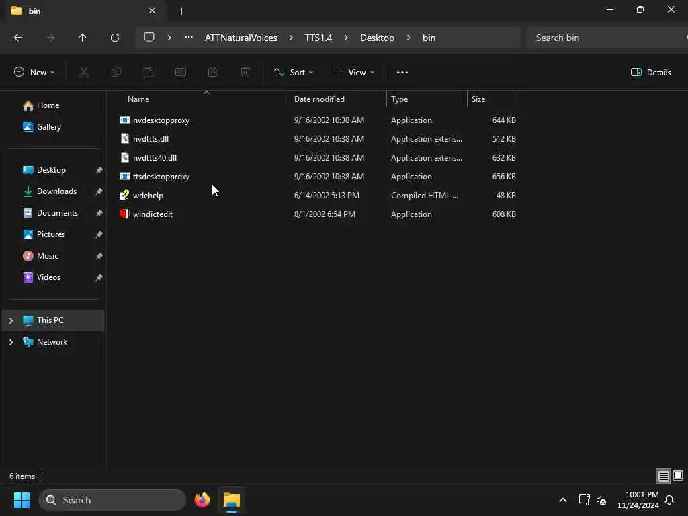The image size is (688, 516).
Task: Select This PC in navigation pane
Action: tap(54, 320)
